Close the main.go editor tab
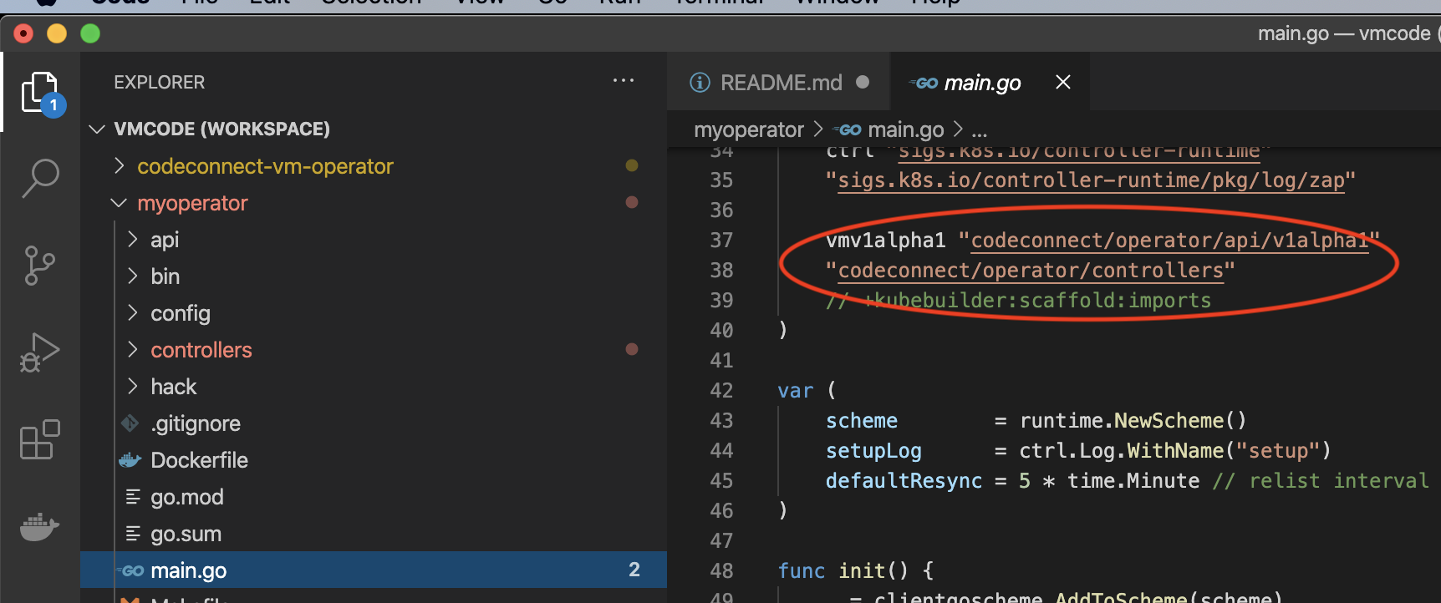Screen dimensions: 1441x603 (x=1063, y=82)
